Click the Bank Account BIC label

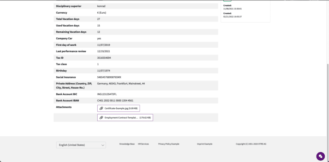point(66,94)
